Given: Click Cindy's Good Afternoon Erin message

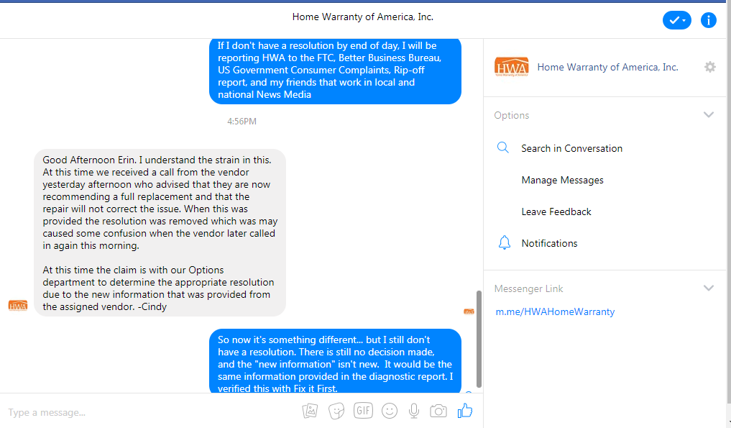Looking at the screenshot, I should click(x=160, y=233).
